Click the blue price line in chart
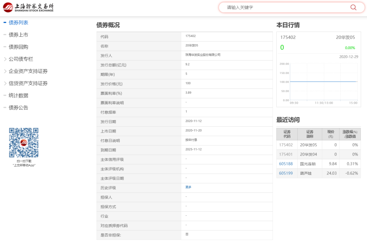Screen dimensions: 367x244 [x=323, y=82]
